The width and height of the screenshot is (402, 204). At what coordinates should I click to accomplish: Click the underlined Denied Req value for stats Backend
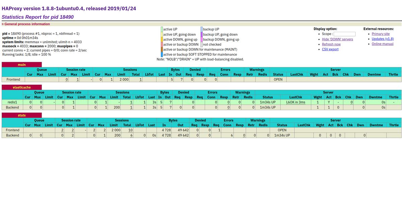coord(197,135)
